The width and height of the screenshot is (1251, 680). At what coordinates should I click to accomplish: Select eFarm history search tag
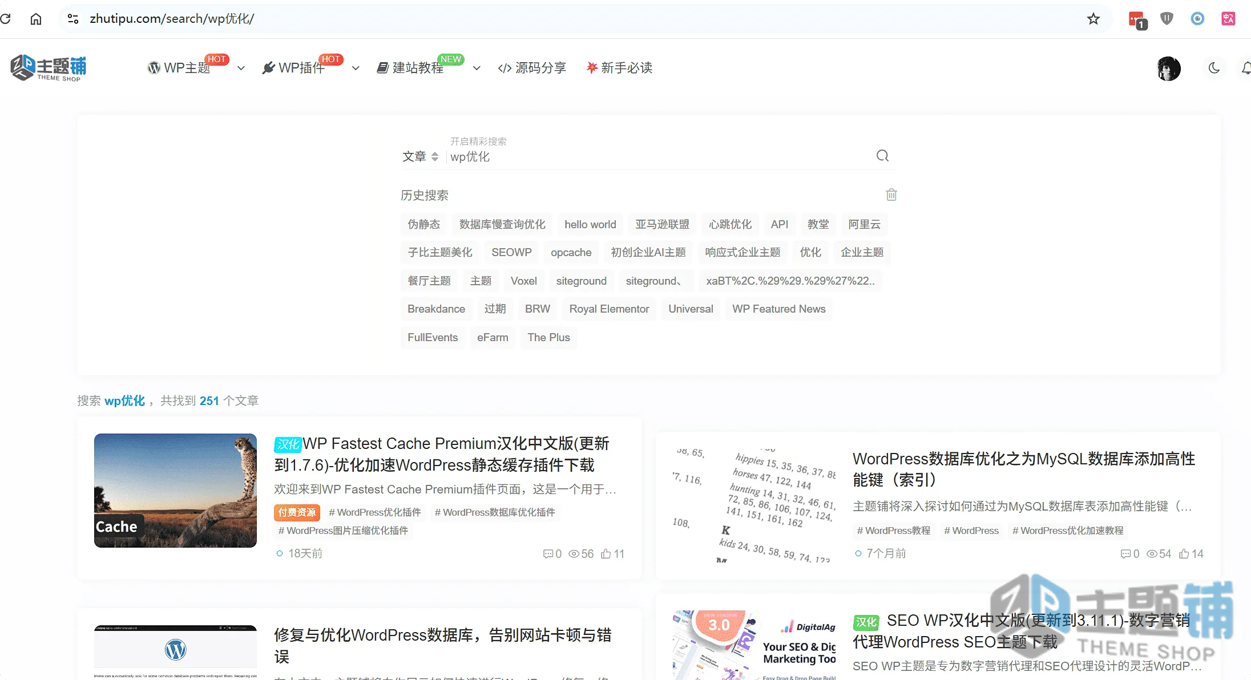[493, 337]
